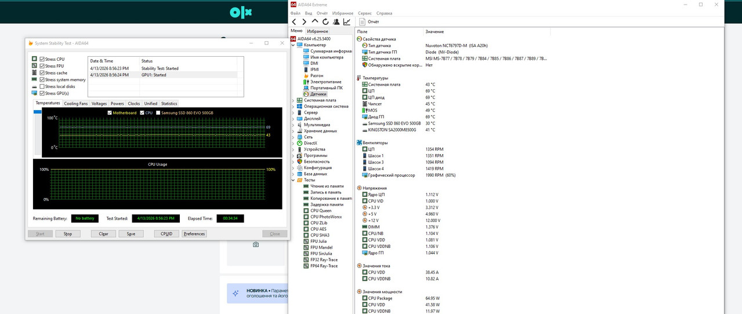The width and height of the screenshot is (742, 314).
Task: Open Разгон overclock tree entry
Action: tap(317, 75)
